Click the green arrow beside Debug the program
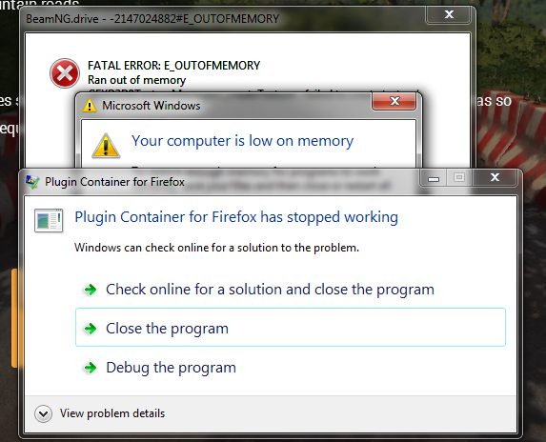Screen dimensions: 546x442 [x=91, y=368]
